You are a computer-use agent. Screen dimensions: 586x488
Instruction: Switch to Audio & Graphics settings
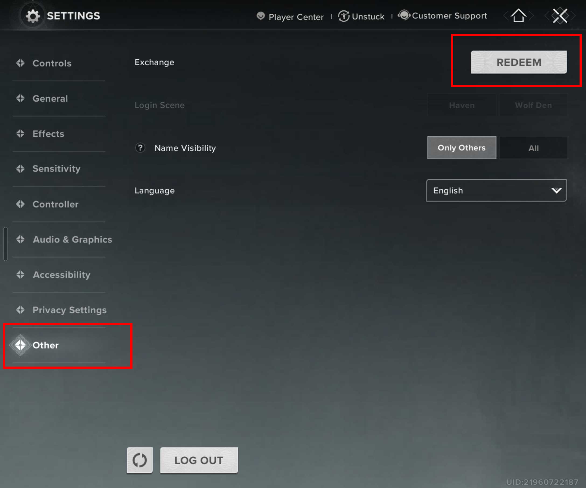(72, 239)
